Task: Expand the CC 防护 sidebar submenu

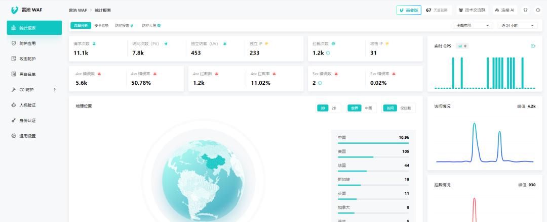Action: coord(54,90)
